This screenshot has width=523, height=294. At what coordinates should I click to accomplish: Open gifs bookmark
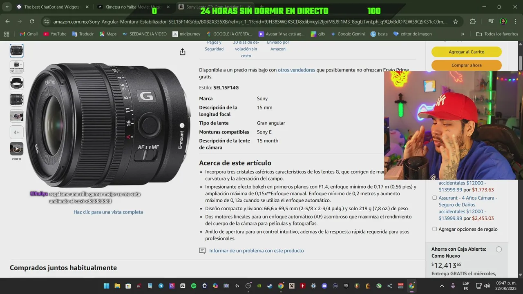(x=317, y=34)
